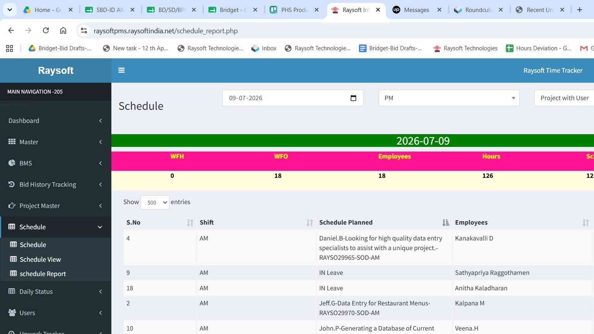Open the calendar picker icon in date field
This screenshot has height=334, width=594.
click(353, 98)
